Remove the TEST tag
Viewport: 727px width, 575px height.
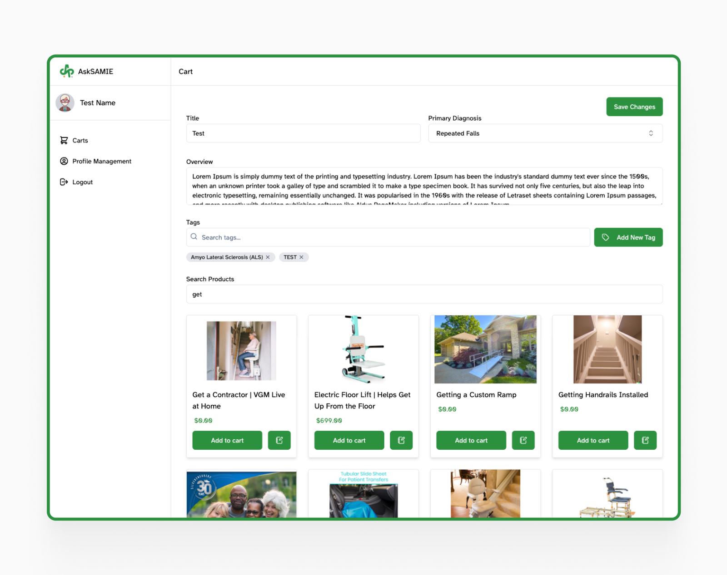tap(301, 257)
